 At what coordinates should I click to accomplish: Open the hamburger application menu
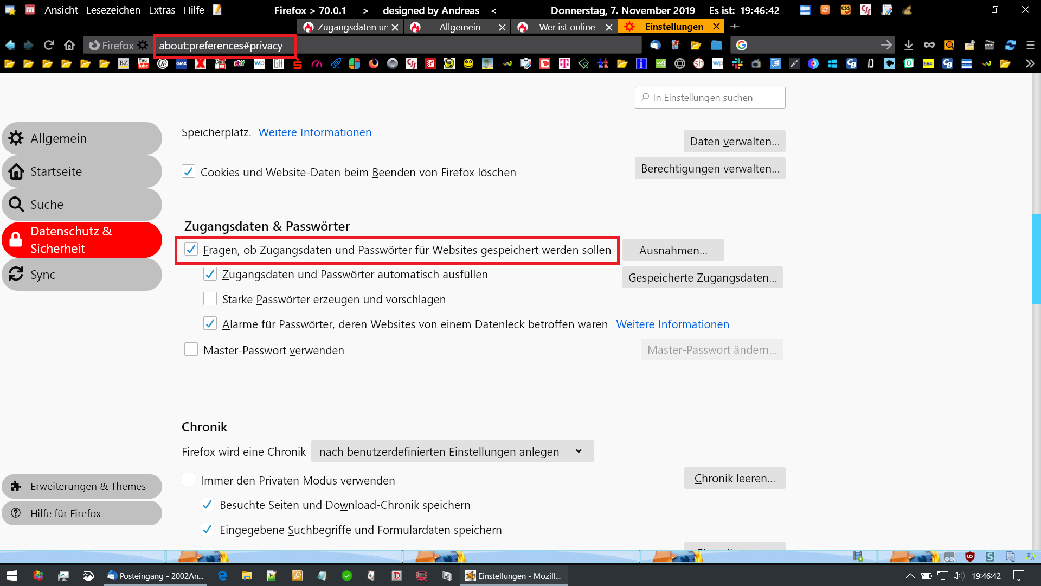(1030, 45)
